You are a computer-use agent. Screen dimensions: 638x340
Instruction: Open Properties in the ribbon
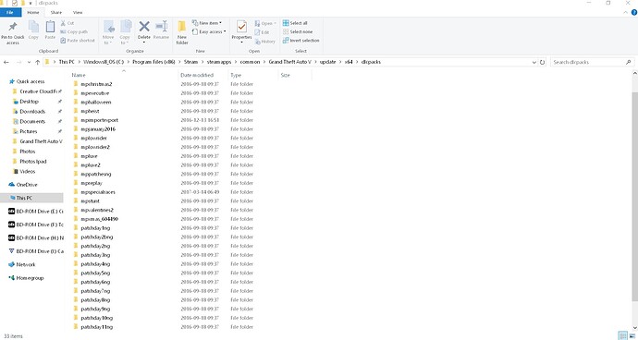[241, 31]
